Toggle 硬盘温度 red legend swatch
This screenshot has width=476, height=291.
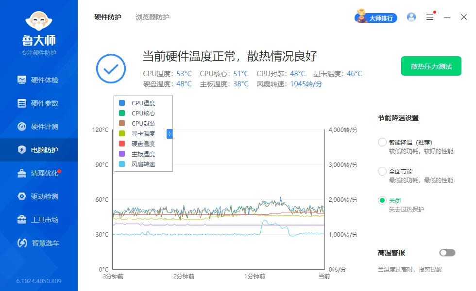tap(122, 144)
